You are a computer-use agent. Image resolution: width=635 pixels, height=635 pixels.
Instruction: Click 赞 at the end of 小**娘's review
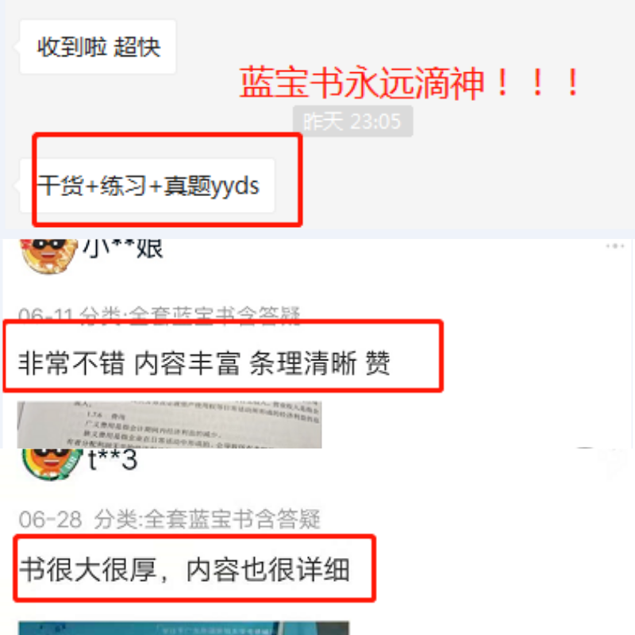(x=378, y=364)
